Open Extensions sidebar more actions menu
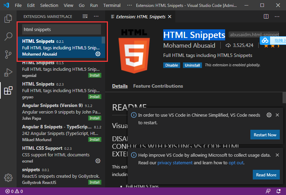This screenshot has width=286, height=195. (x=96, y=16)
